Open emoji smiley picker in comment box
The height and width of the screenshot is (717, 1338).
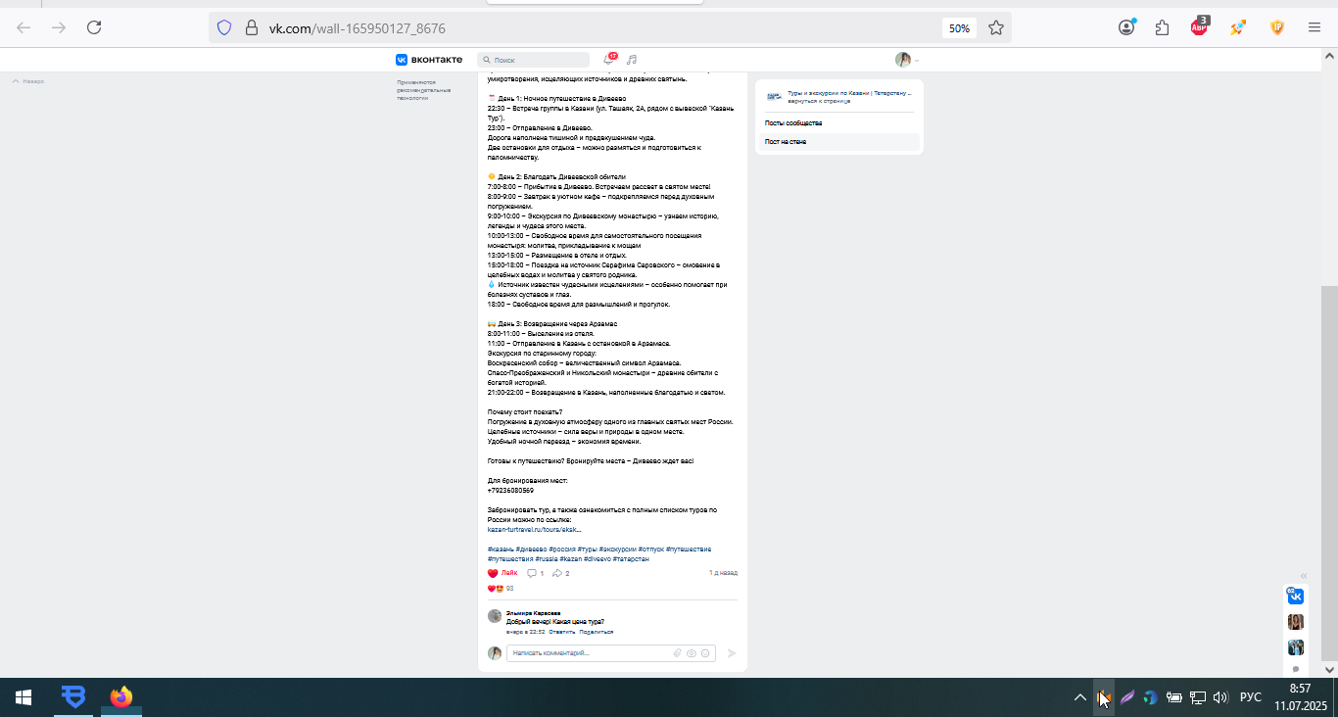click(705, 653)
